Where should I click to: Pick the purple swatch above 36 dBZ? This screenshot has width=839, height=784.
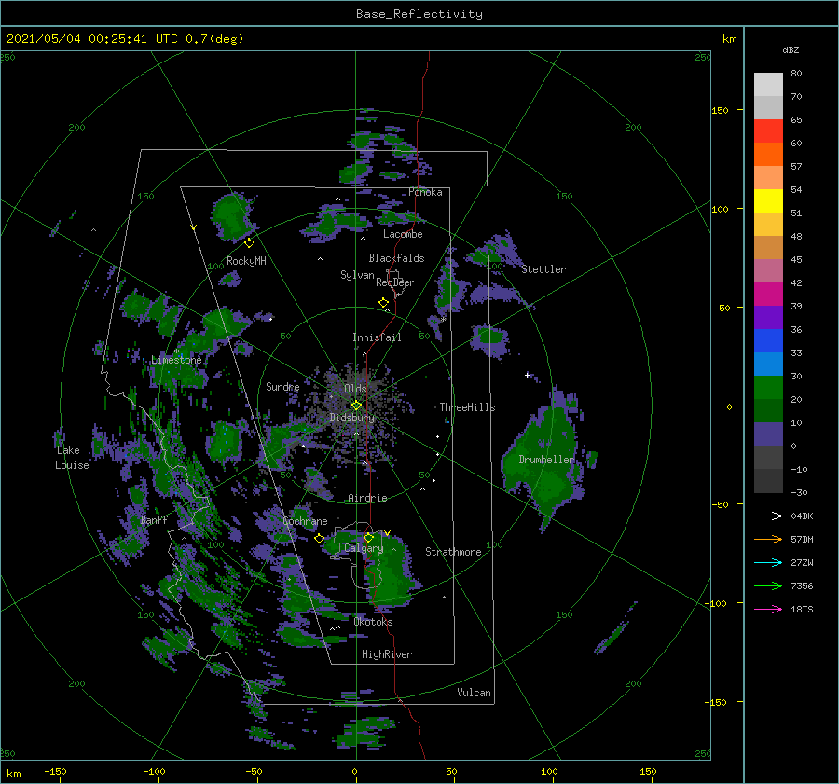pos(768,317)
